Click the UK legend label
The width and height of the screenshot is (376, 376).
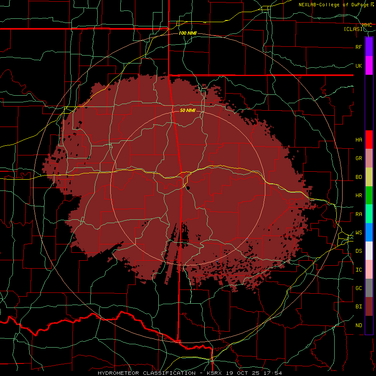[x=358, y=66]
